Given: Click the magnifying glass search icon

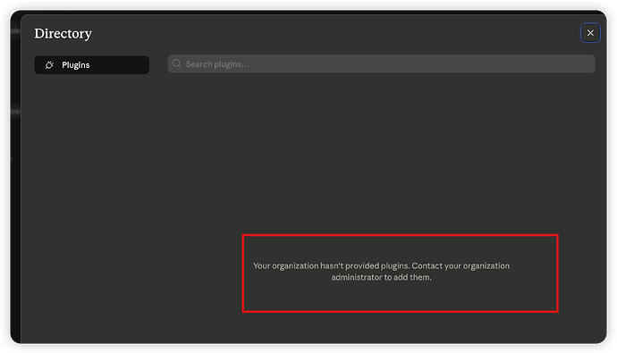Looking at the screenshot, I should click(x=177, y=63).
